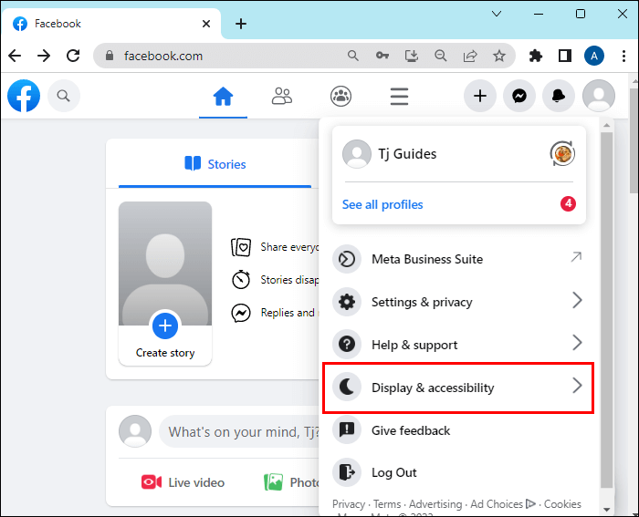Image resolution: width=639 pixels, height=517 pixels.
Task: Go forward in the browser
Action: coord(44,56)
